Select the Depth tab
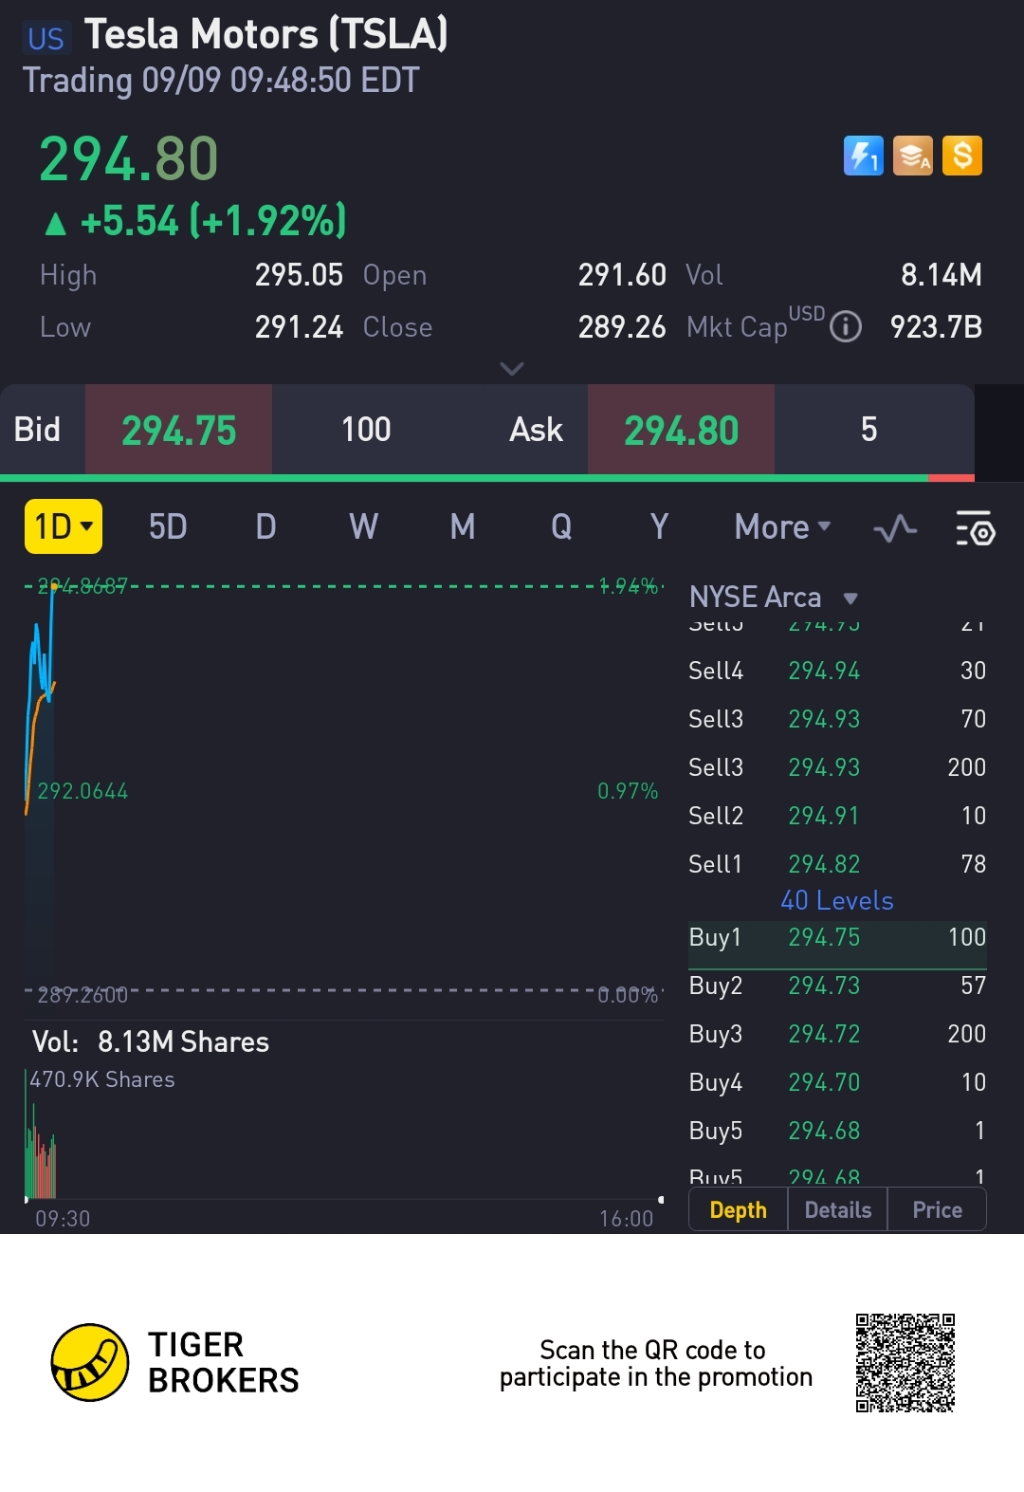This screenshot has height=1492, width=1024. [x=738, y=1209]
